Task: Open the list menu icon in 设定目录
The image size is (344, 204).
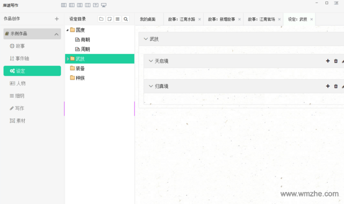Action: (118, 19)
